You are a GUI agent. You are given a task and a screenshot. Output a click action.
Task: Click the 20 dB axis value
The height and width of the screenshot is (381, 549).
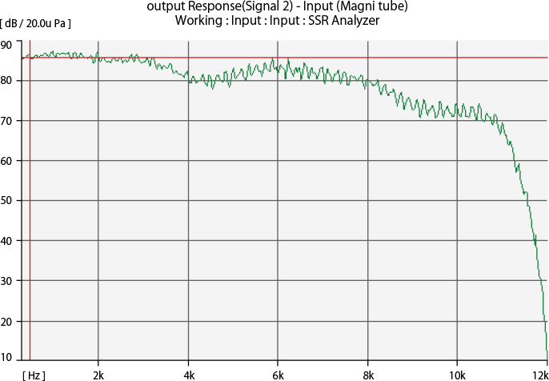(x=6, y=321)
